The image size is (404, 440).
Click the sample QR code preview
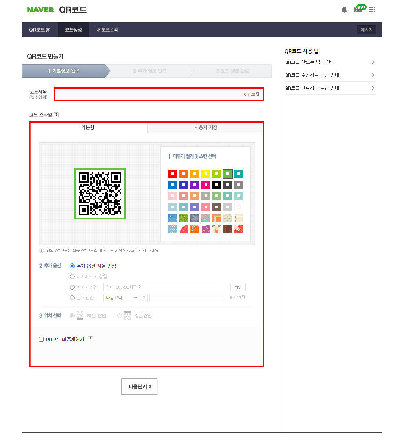[100, 194]
